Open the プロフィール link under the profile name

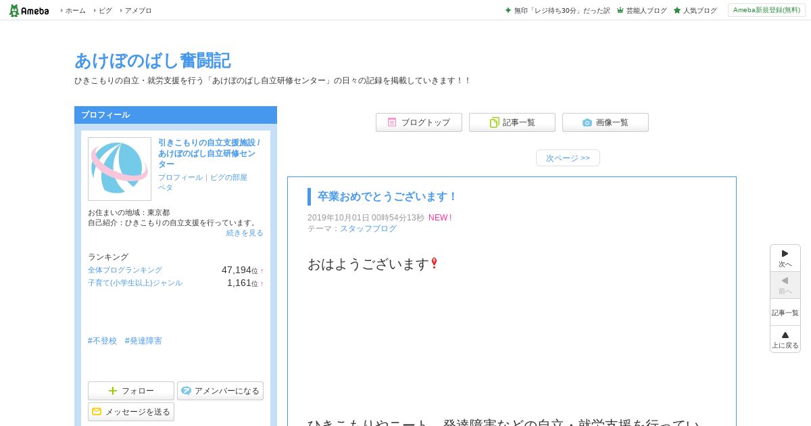pos(180,177)
